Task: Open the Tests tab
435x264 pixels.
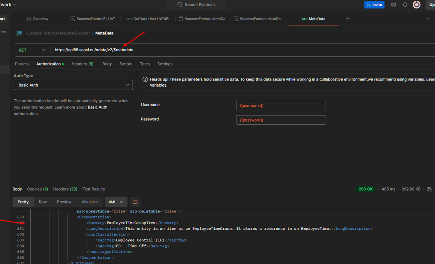Action: [x=145, y=64]
